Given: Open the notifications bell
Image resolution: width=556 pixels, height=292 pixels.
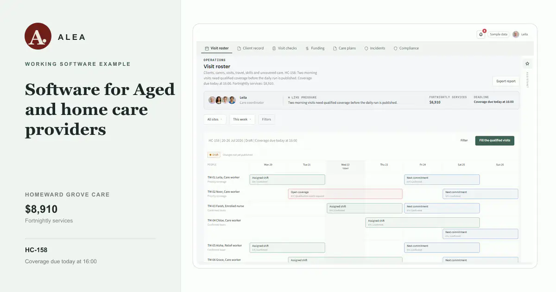Looking at the screenshot, I should [480, 34].
